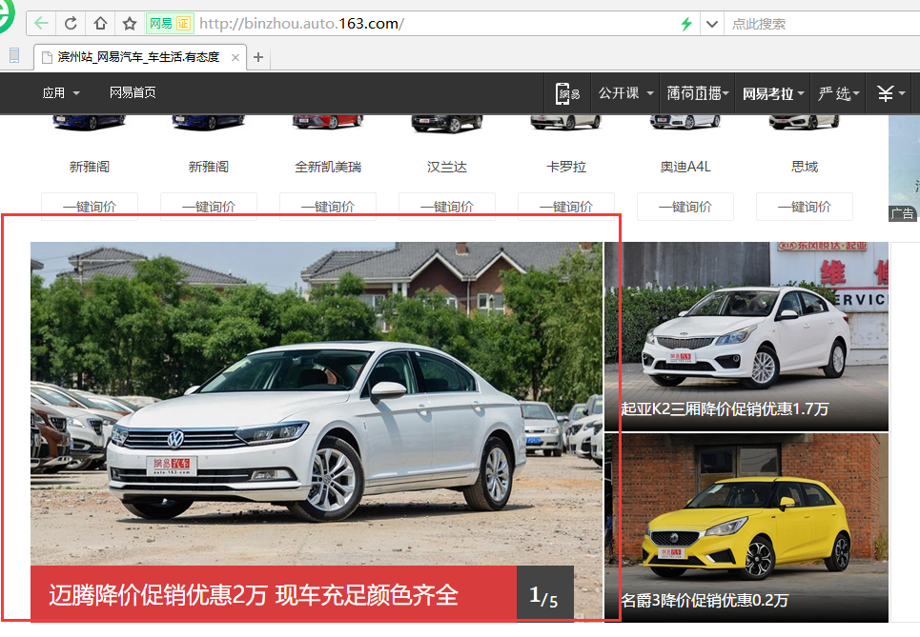Reload the page with the refresh icon
This screenshot has height=637, width=920.
pos(71,24)
